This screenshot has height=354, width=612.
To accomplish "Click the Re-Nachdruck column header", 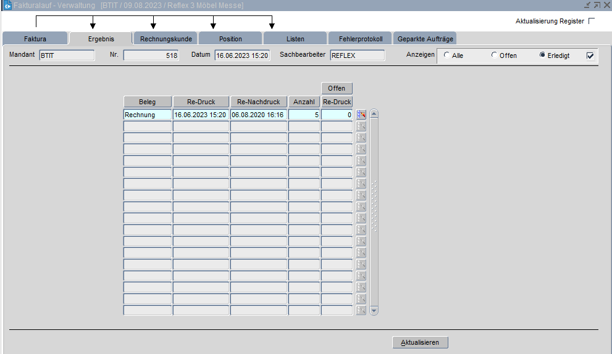I will 259,102.
